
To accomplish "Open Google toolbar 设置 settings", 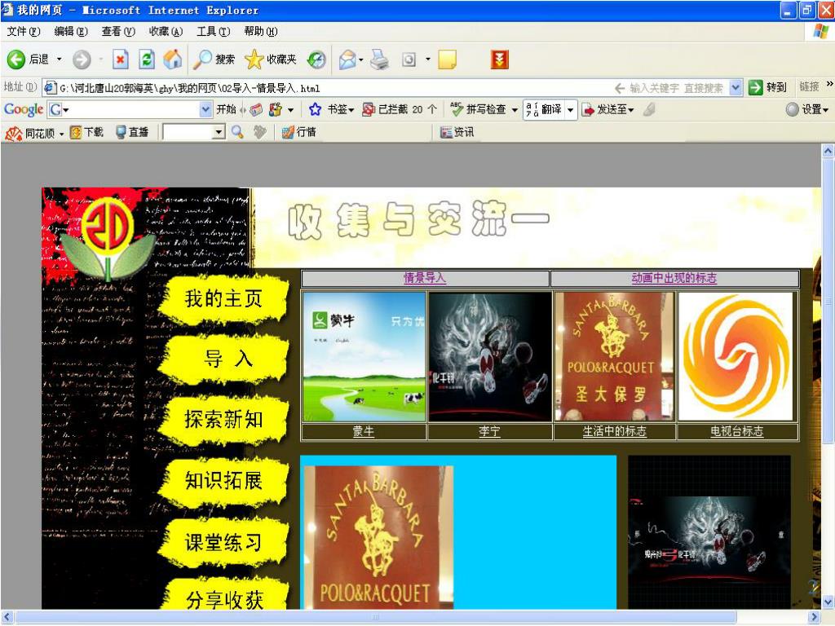I will point(807,109).
